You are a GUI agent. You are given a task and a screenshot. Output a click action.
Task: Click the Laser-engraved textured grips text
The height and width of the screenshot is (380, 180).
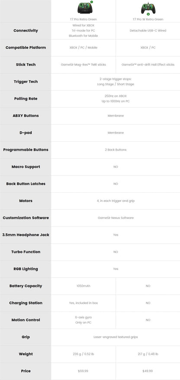tap(116, 337)
